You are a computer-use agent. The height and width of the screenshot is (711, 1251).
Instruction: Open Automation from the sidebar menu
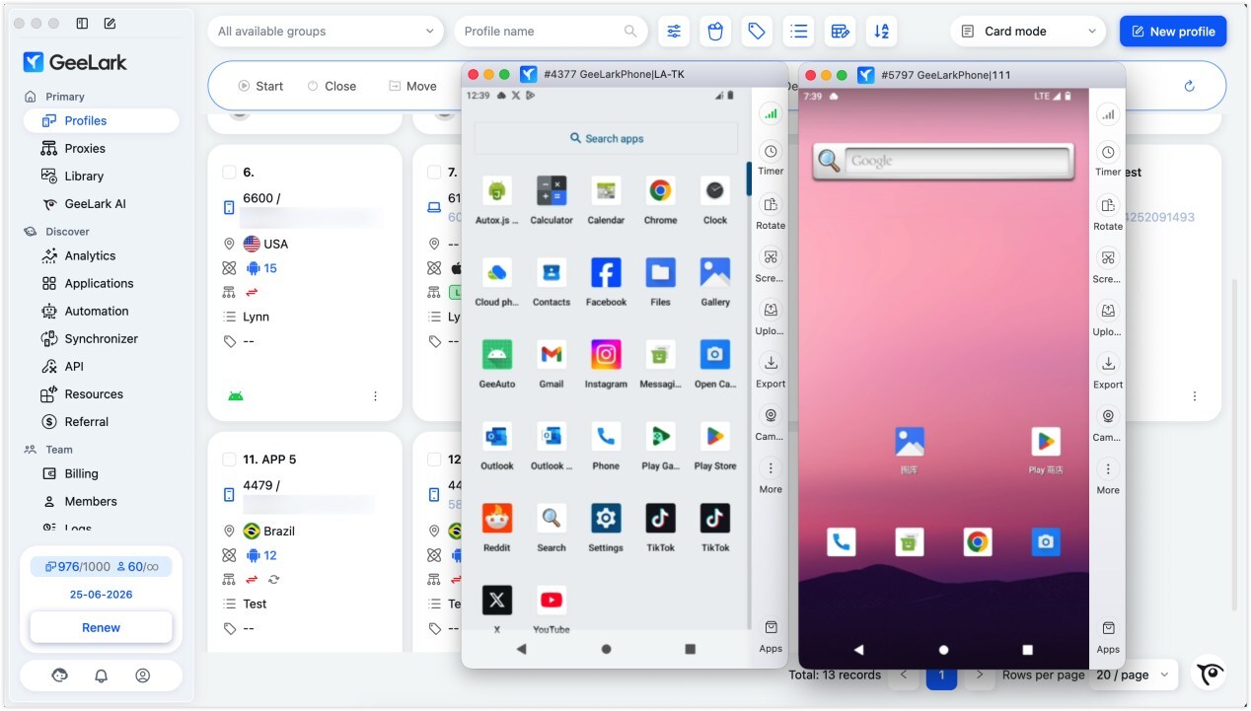pyautogui.click(x=96, y=311)
